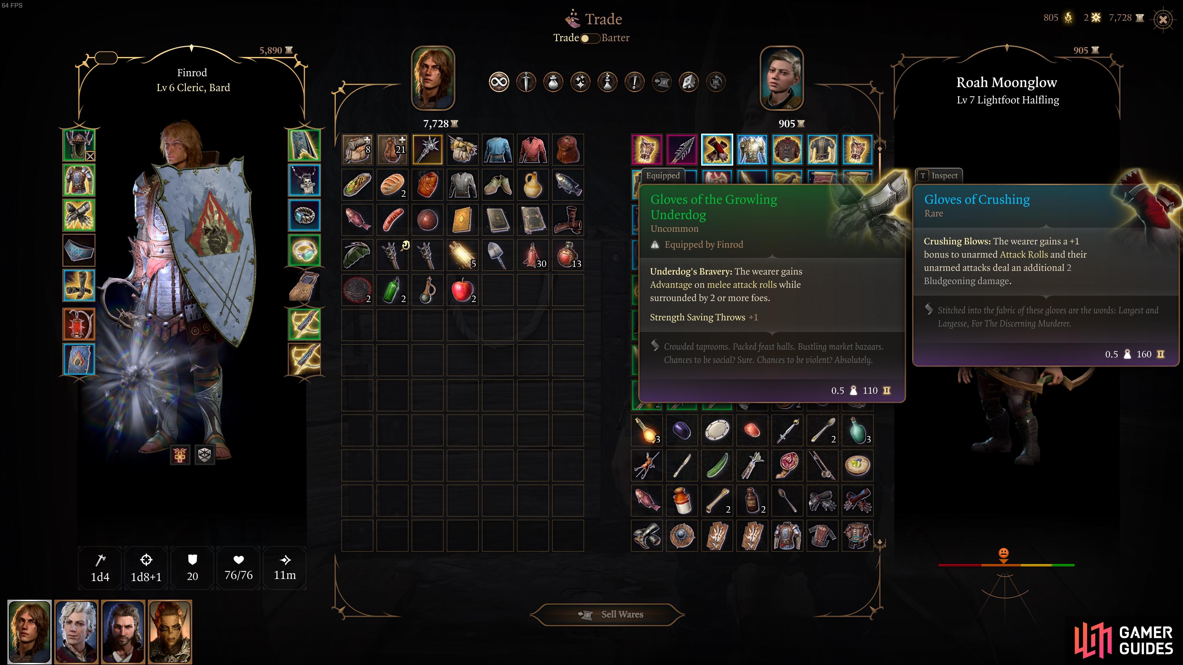Select the infinity all-items filter
The height and width of the screenshot is (665, 1183).
tap(499, 82)
